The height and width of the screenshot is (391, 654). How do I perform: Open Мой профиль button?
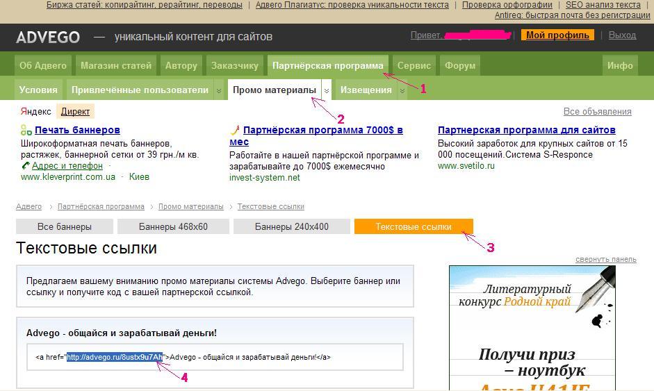557,35
